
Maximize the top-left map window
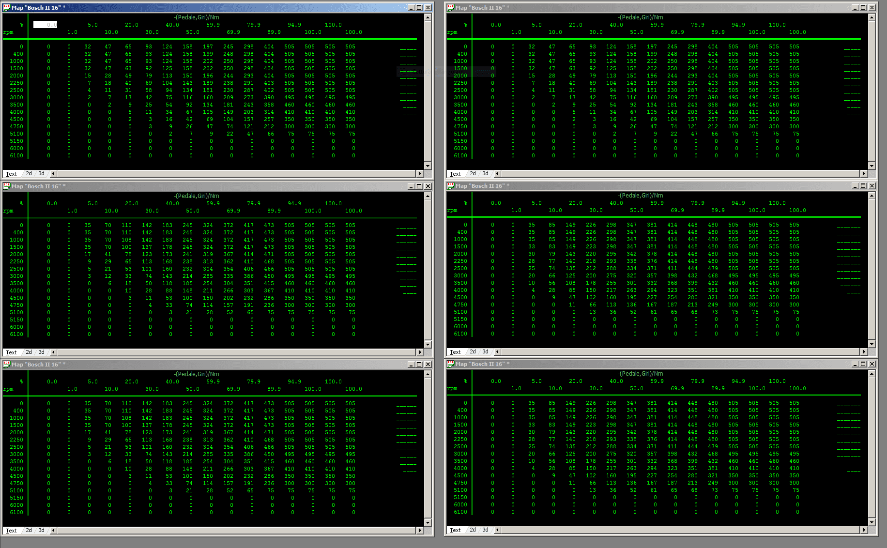click(x=419, y=8)
